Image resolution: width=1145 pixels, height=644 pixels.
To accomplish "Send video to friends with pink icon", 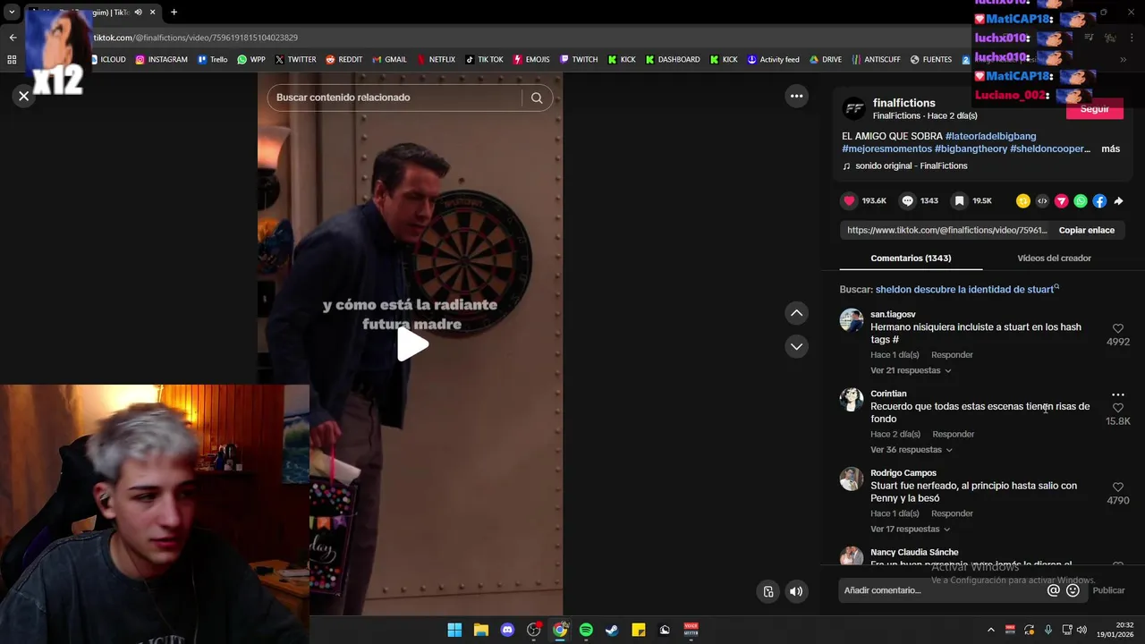I will 1061,201.
